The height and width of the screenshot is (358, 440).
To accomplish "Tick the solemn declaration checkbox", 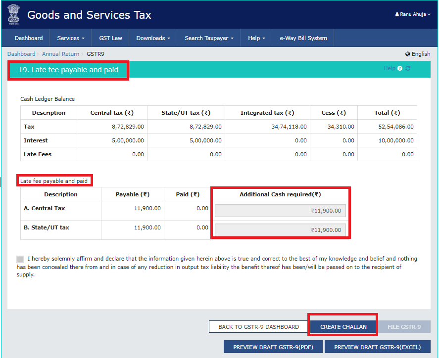I will 20,259.
